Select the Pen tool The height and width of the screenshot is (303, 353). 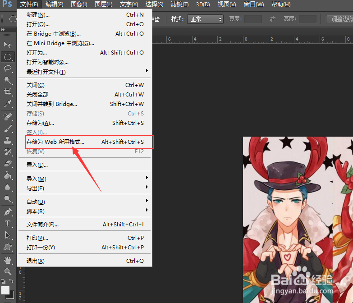point(8,212)
